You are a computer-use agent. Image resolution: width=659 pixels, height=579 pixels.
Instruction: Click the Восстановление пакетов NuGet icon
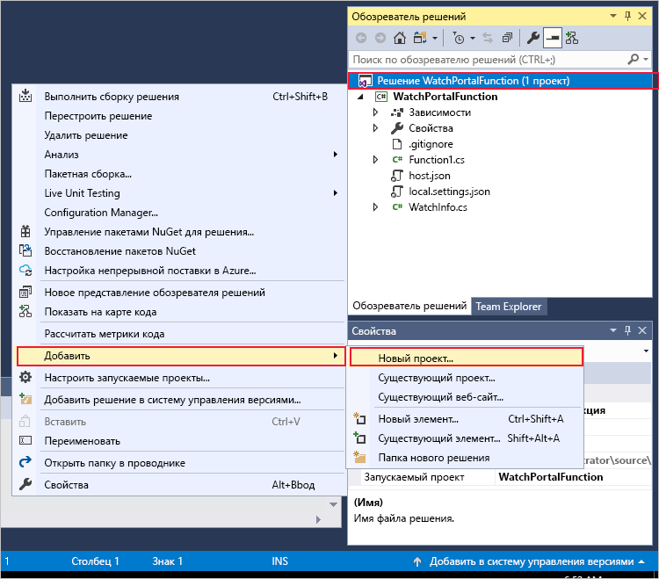coord(25,251)
